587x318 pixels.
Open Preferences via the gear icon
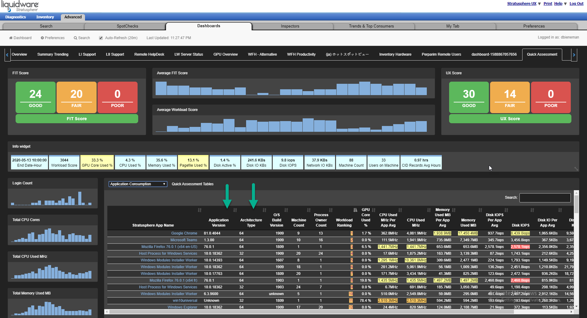[x=42, y=38]
